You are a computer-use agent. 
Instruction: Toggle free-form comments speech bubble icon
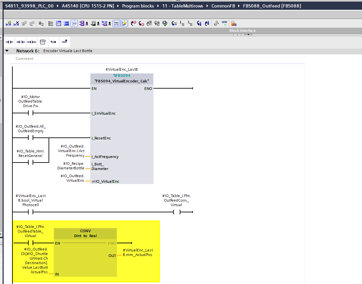click(74, 23)
